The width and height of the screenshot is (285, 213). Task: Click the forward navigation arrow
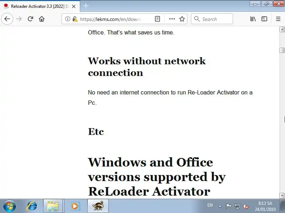tap(19, 19)
